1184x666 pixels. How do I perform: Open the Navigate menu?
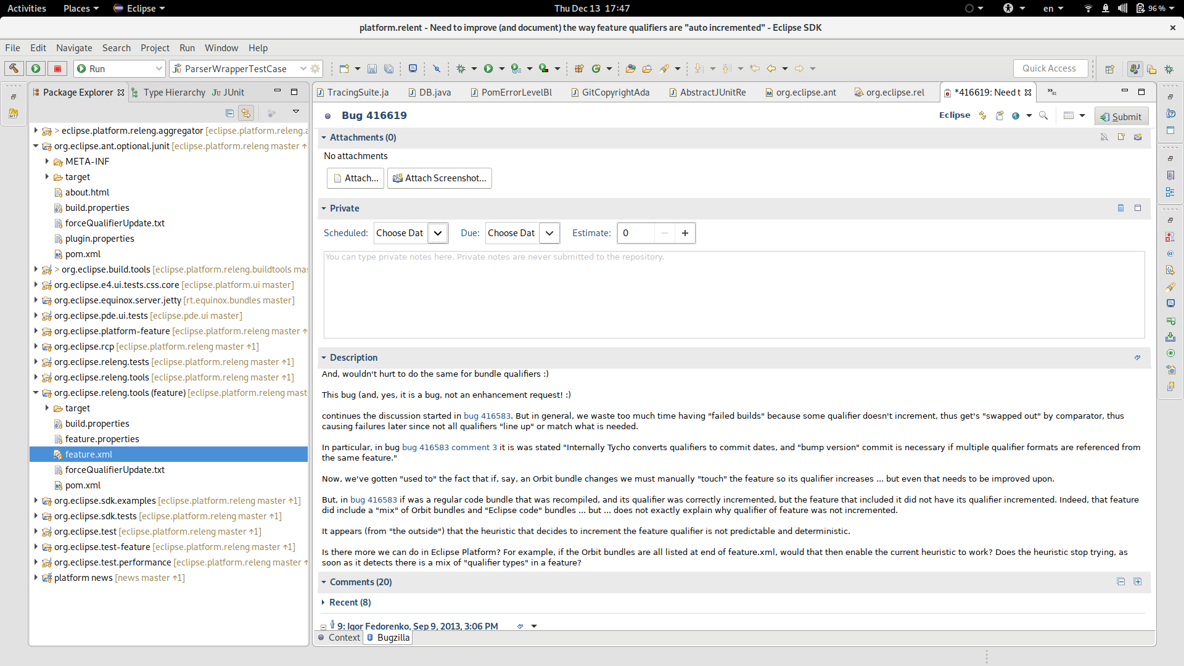[74, 47]
